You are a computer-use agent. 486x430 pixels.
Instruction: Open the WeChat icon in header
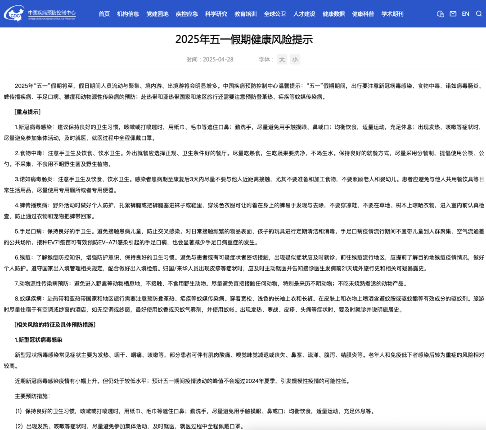pos(440,14)
